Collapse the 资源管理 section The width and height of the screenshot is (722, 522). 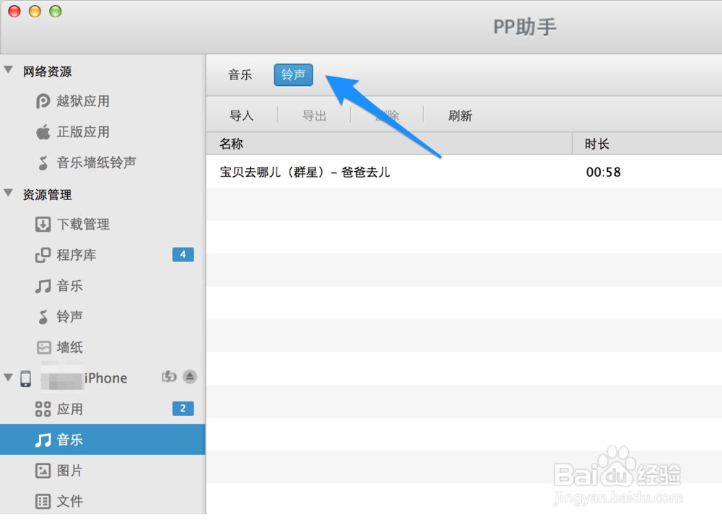point(8,193)
